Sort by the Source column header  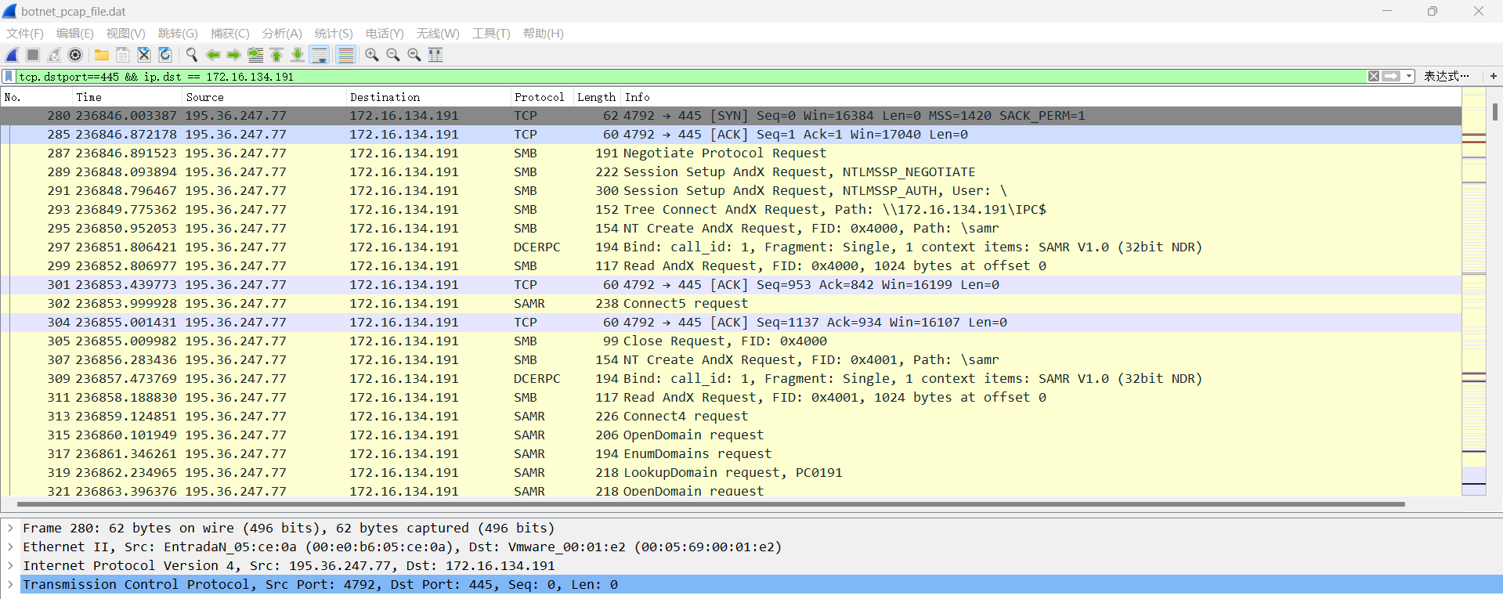264,97
